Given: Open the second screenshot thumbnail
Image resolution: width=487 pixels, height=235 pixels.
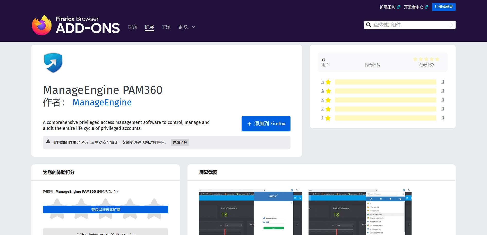Looking at the screenshot, I should tap(360, 212).
